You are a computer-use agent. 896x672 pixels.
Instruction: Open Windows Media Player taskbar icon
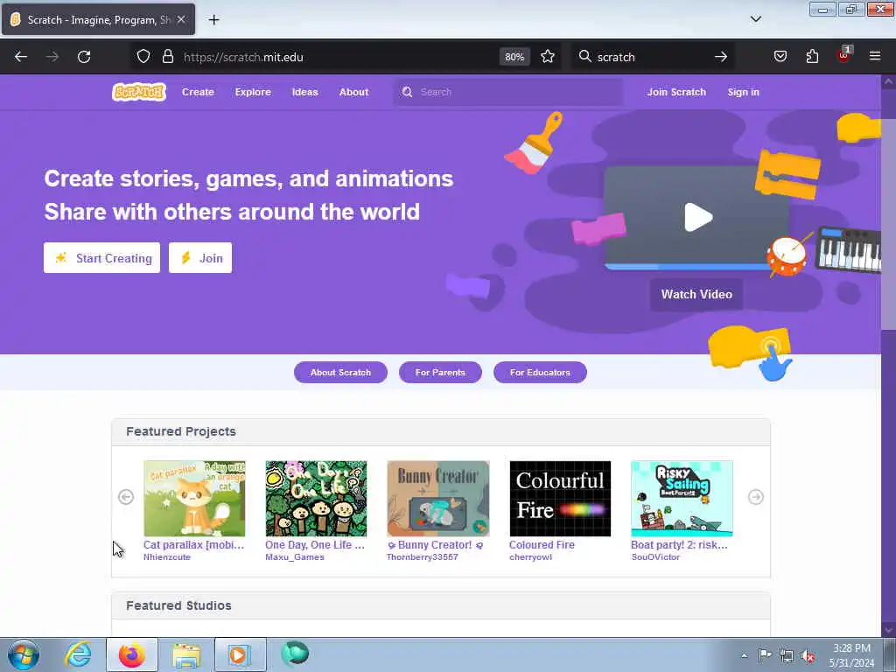point(240,654)
